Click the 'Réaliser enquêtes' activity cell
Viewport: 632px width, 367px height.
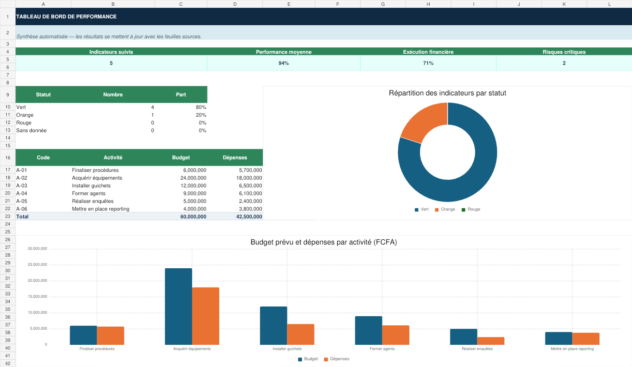click(113, 201)
